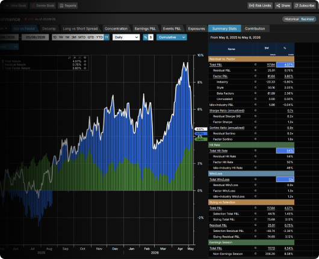Viewport: 319px width, 259px height.
Task: Click the Share network icon
Action: [x=278, y=5]
